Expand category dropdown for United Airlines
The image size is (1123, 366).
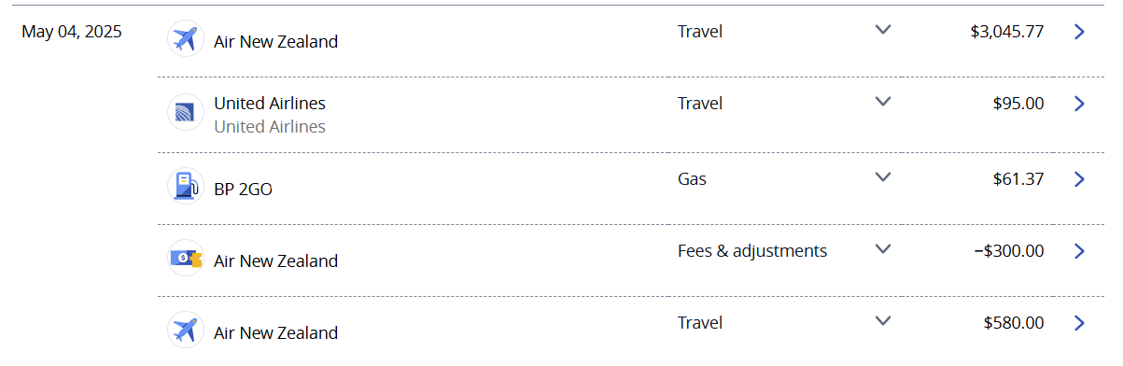tap(883, 101)
